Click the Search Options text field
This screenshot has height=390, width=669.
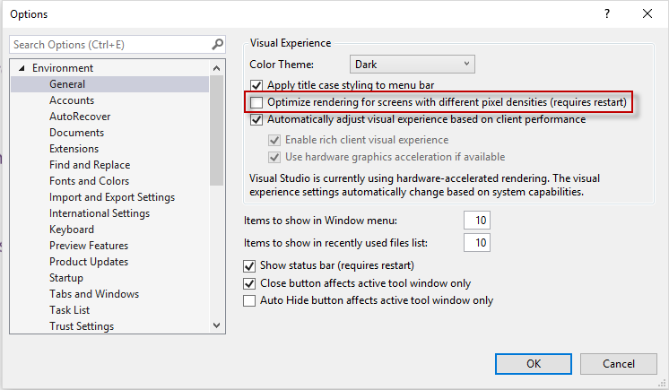pos(108,44)
